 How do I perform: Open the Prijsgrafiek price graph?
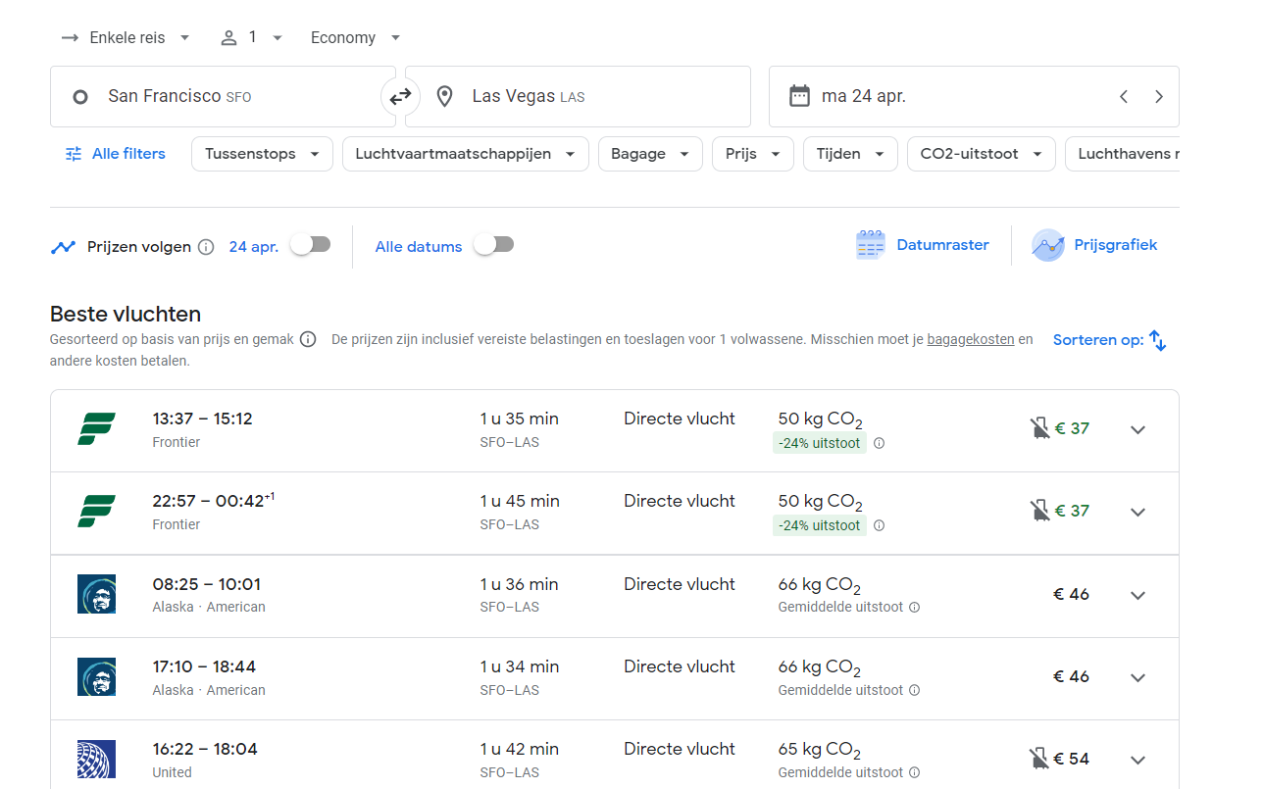(1095, 245)
